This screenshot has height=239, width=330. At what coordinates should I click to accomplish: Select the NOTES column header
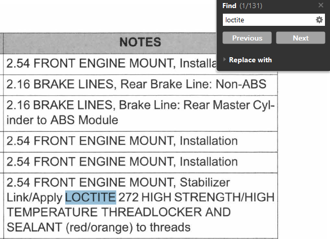point(140,42)
